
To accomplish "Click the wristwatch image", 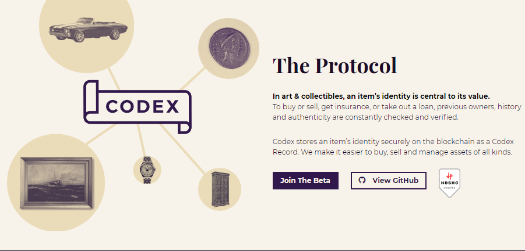I will pyautogui.click(x=147, y=170).
